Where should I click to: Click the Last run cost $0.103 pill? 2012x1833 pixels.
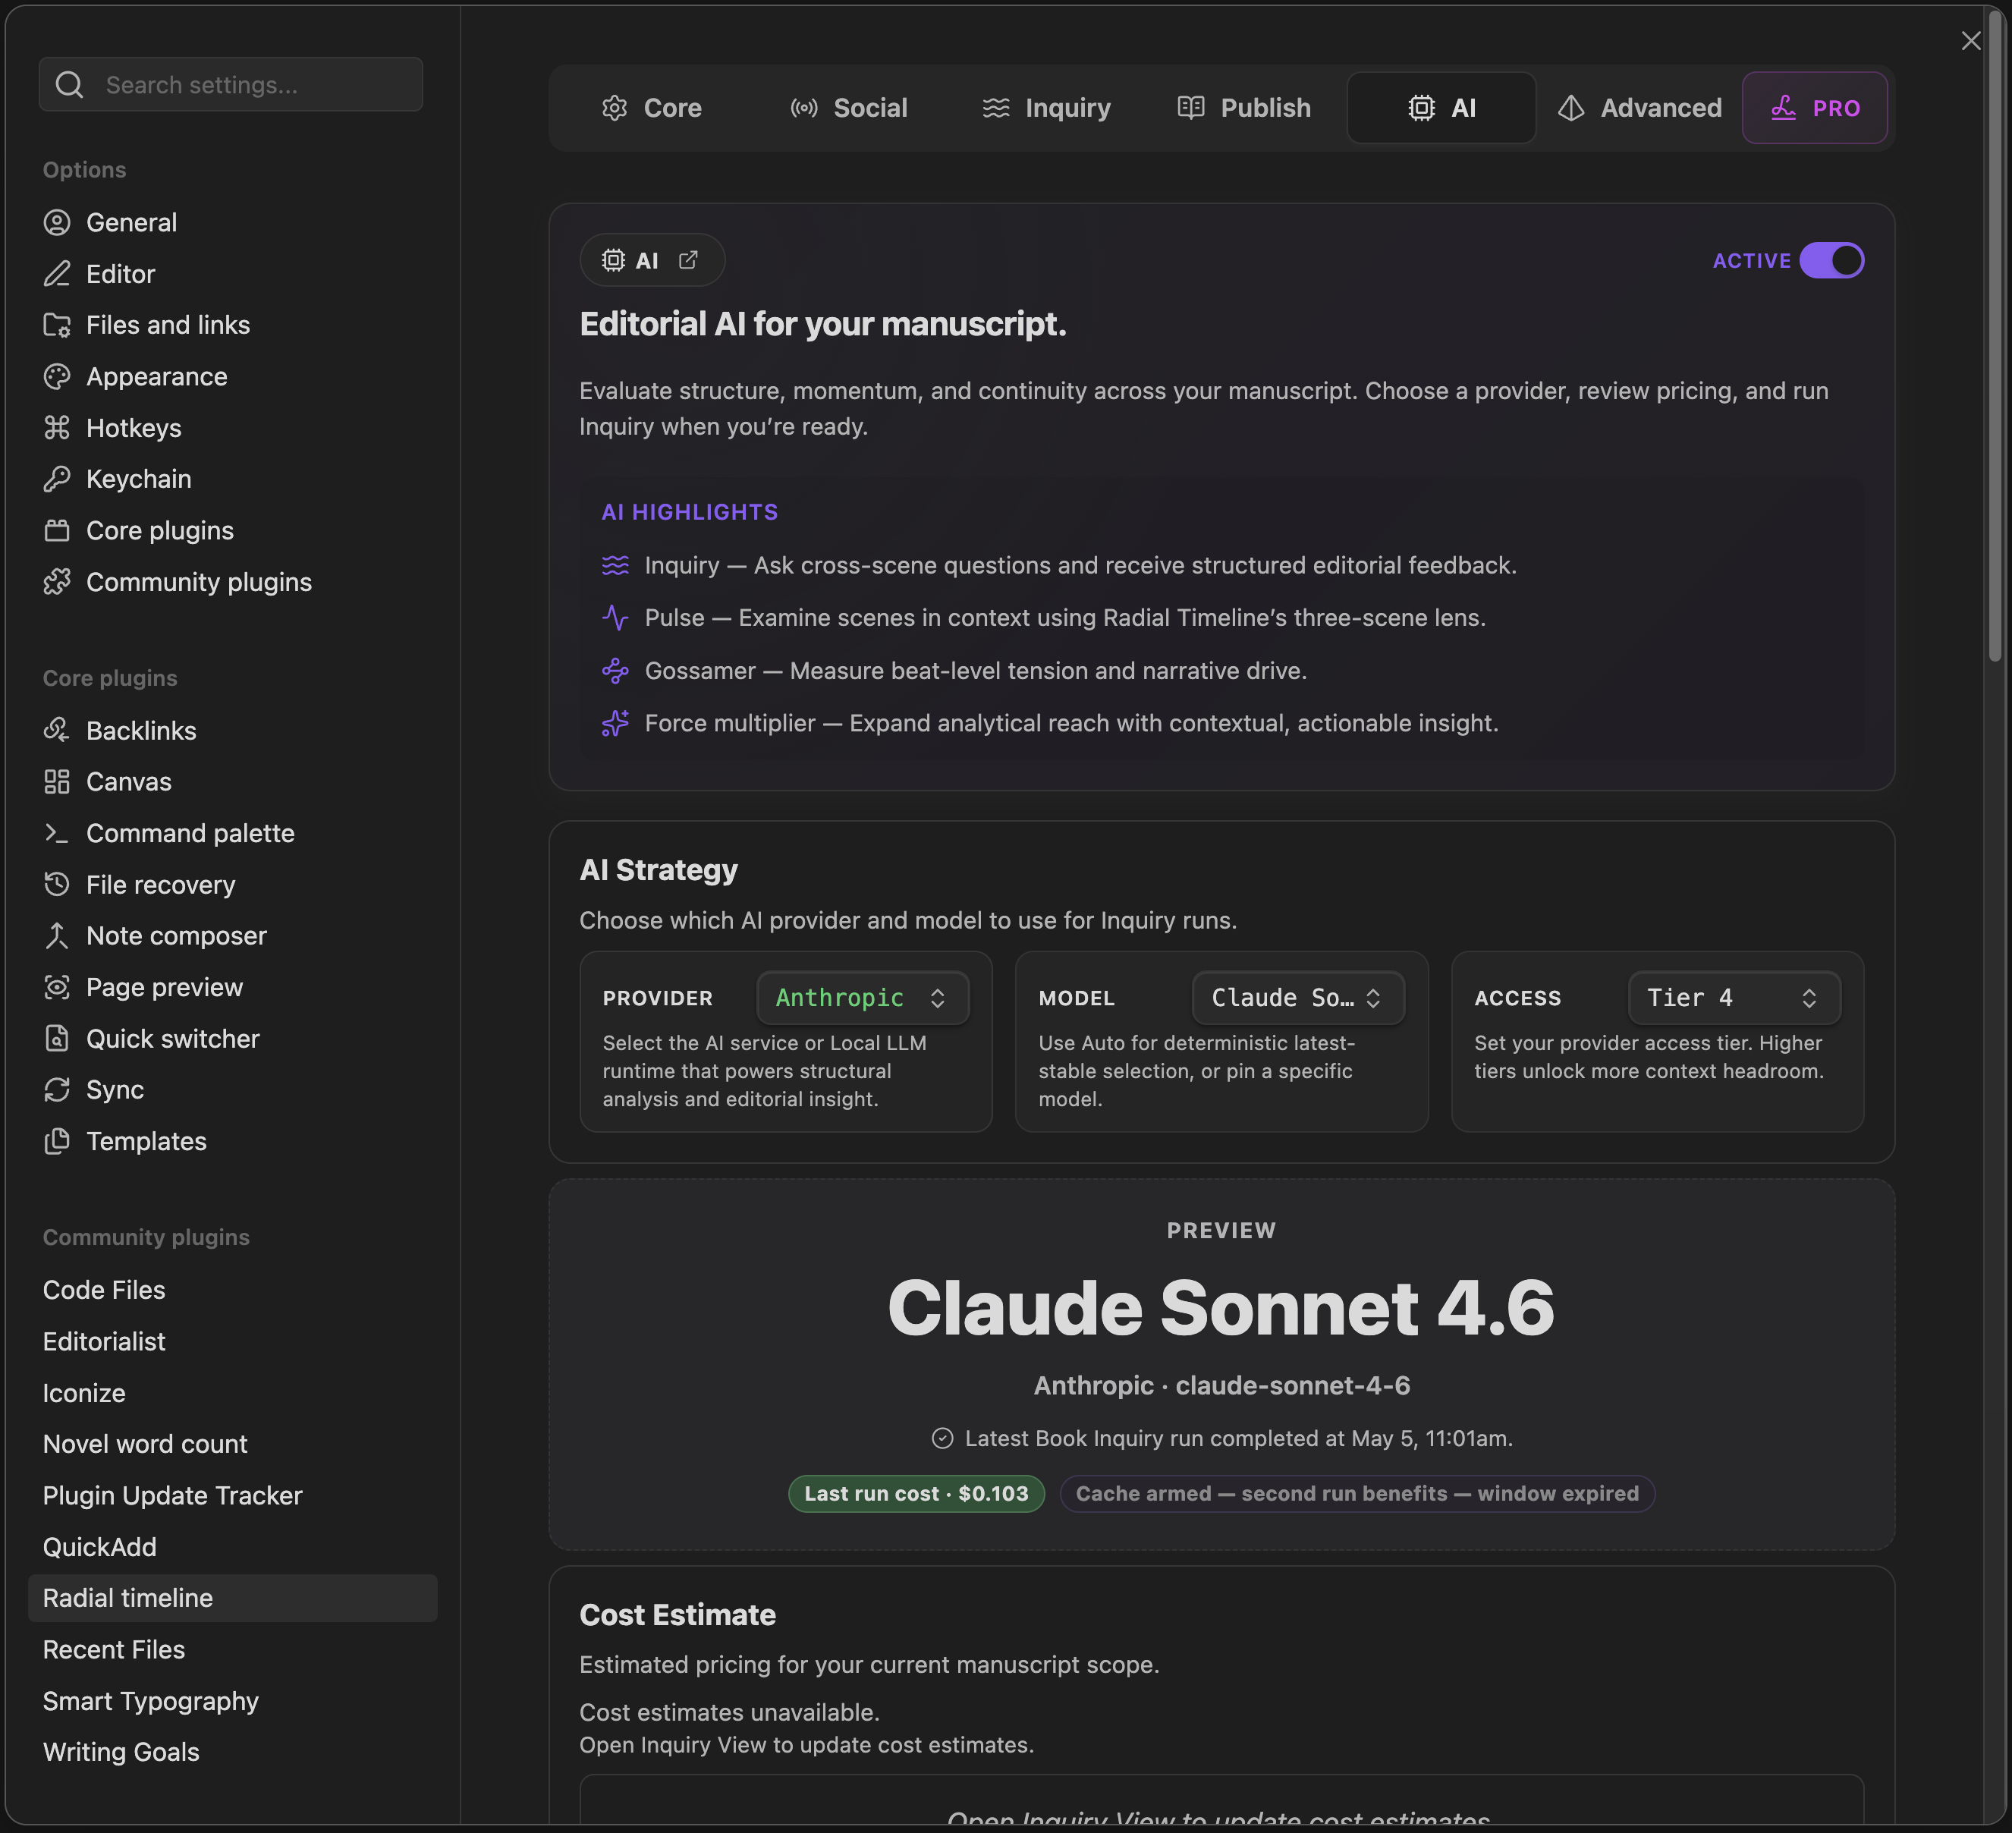click(x=916, y=1494)
